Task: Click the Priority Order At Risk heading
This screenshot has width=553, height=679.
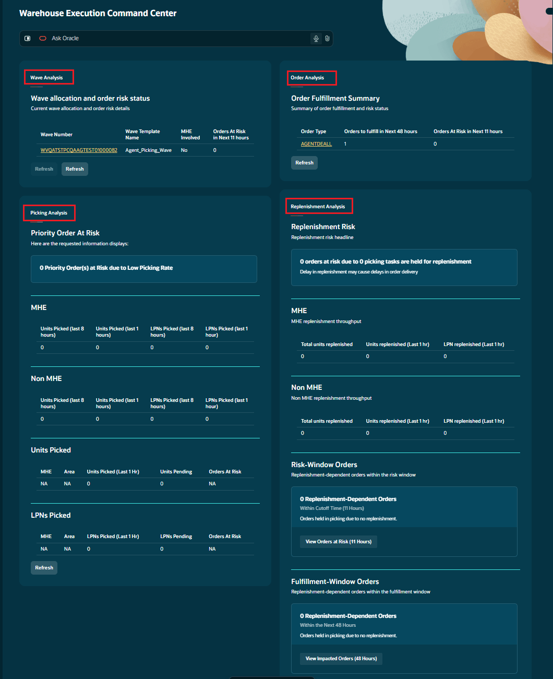Action: tap(65, 233)
